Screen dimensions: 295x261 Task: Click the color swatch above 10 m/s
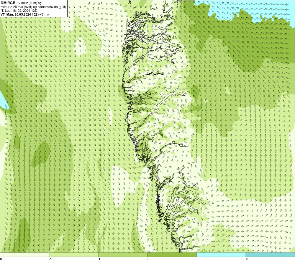(270, 255)
